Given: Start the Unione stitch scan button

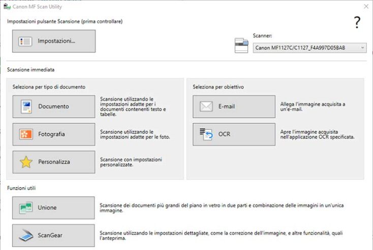Looking at the screenshot, I should click(x=54, y=208).
